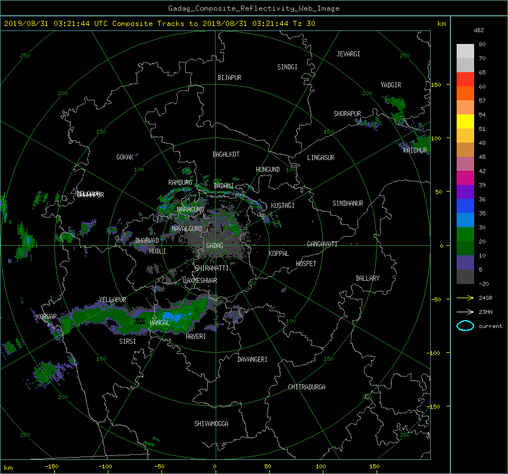Click the Tz 30 threshold text

[304, 24]
